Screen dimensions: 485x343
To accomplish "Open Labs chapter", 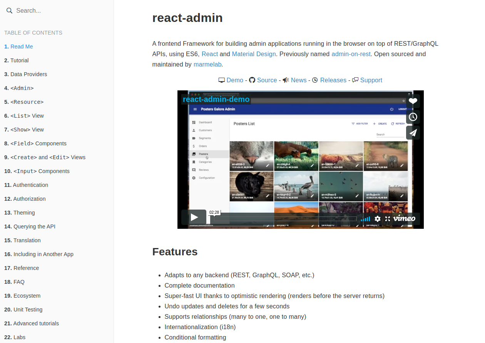I will pos(15,337).
